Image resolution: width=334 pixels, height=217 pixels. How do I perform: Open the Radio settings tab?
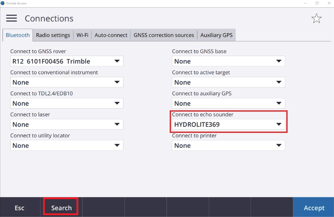pyautogui.click(x=53, y=35)
